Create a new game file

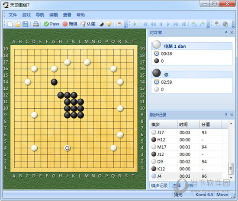point(10,24)
